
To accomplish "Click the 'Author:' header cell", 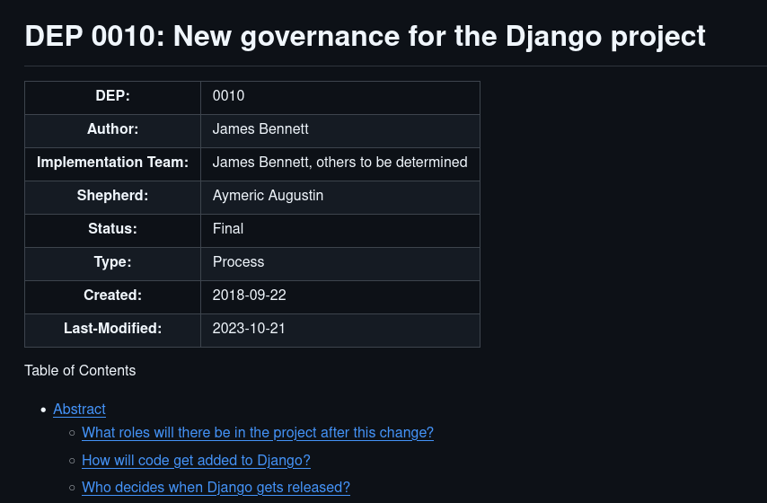I will click(112, 129).
